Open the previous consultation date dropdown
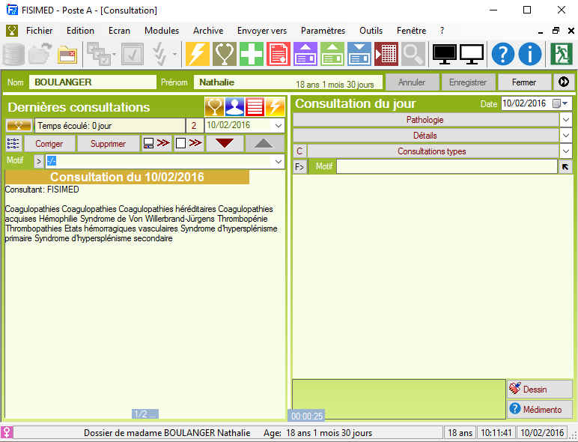The width and height of the screenshot is (578, 442). pos(279,126)
